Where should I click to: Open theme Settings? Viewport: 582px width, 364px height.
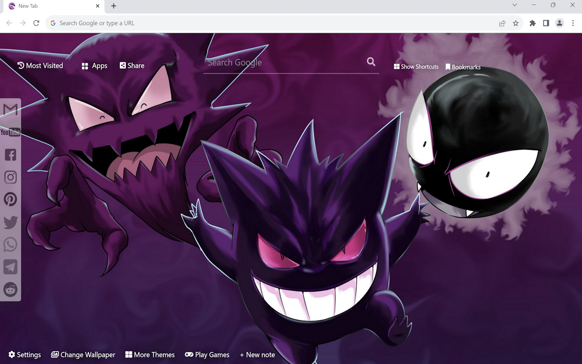25,354
